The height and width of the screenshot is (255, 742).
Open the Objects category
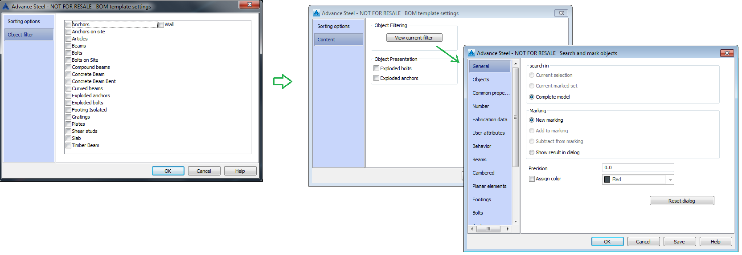490,80
